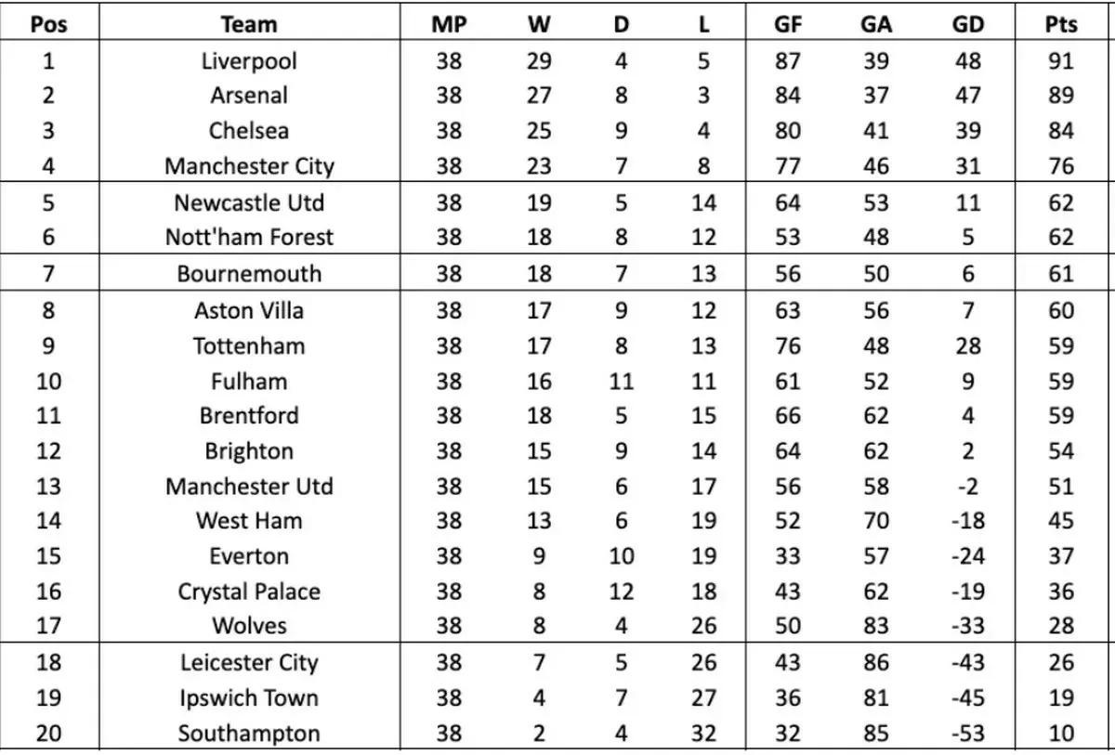Viewport: 1115px width, 755px height.
Task: Select Ipswich Town's row name
Action: coord(249,698)
